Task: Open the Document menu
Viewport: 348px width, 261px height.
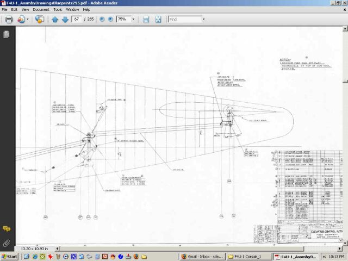Action: click(41, 10)
